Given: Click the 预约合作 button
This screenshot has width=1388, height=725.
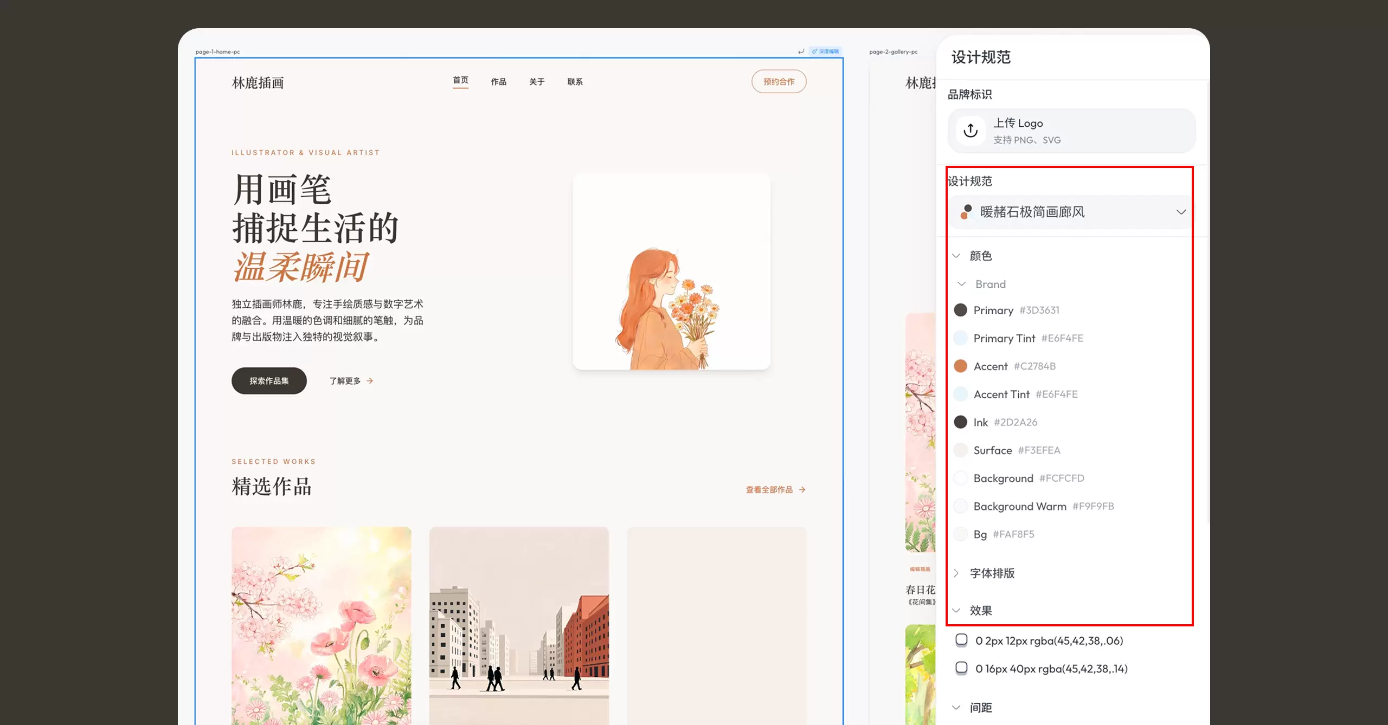Looking at the screenshot, I should click(779, 82).
